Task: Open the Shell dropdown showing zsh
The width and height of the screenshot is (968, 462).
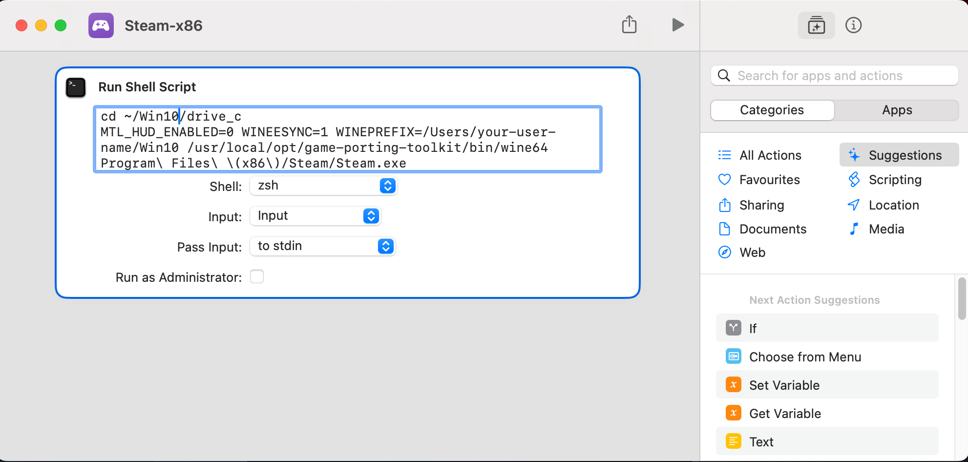Action: [324, 186]
